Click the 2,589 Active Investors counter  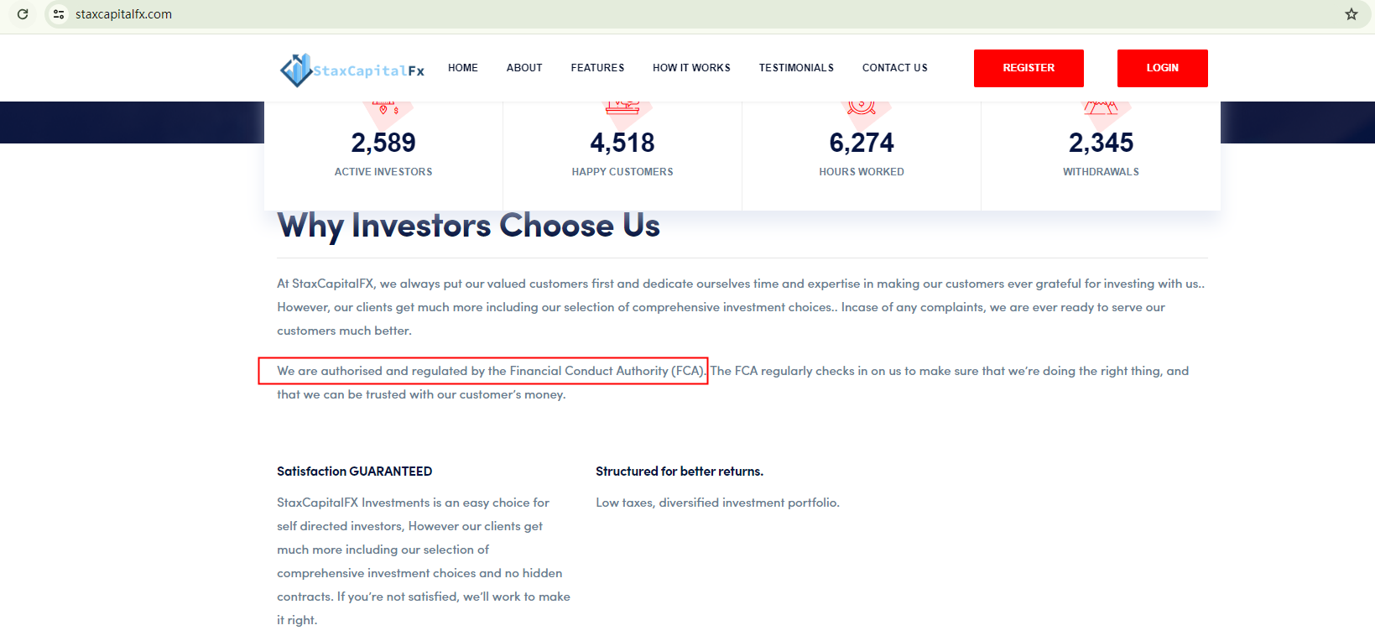tap(383, 143)
